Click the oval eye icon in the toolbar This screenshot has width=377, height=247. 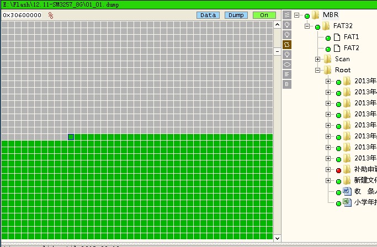pyautogui.click(x=287, y=64)
